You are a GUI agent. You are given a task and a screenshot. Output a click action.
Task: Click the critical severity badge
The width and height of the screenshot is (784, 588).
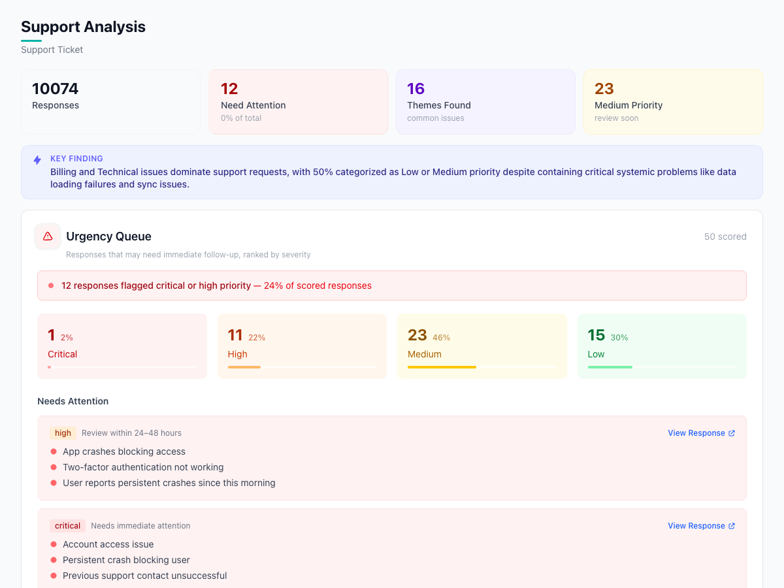click(67, 525)
